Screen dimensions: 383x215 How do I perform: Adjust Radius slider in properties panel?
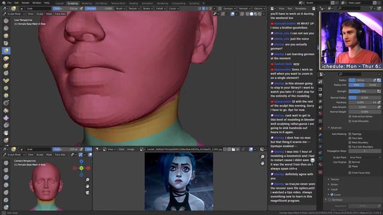click(360, 80)
